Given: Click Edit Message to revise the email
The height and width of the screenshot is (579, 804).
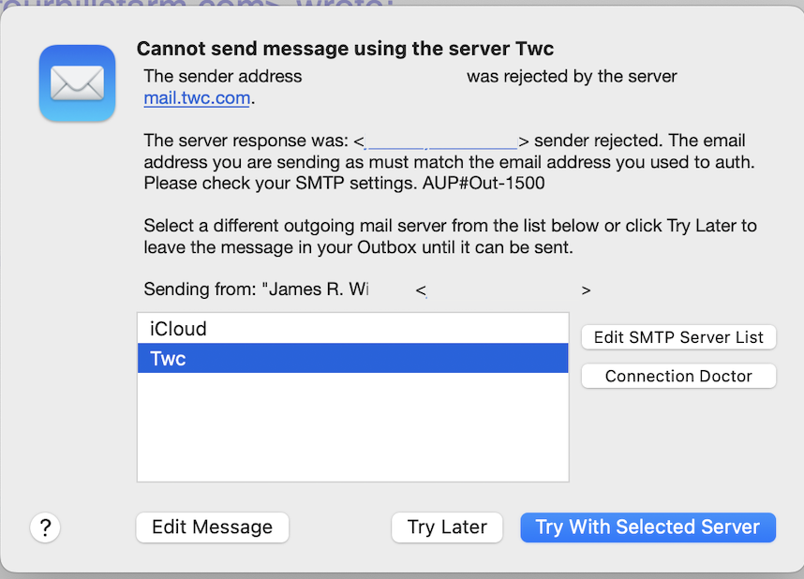Looking at the screenshot, I should 212,527.
